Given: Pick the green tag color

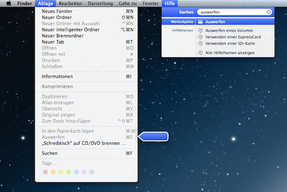Looking at the screenshot, I should [68, 172].
